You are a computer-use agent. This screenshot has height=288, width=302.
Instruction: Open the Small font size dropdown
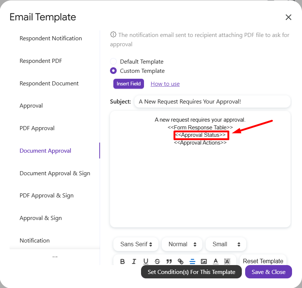point(226,244)
